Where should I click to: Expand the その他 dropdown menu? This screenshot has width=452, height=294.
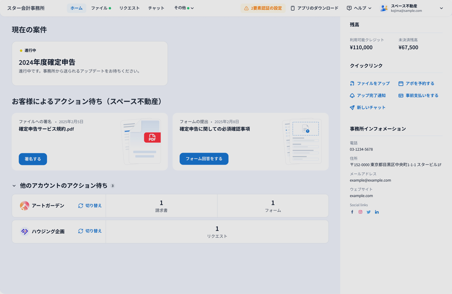coord(184,8)
